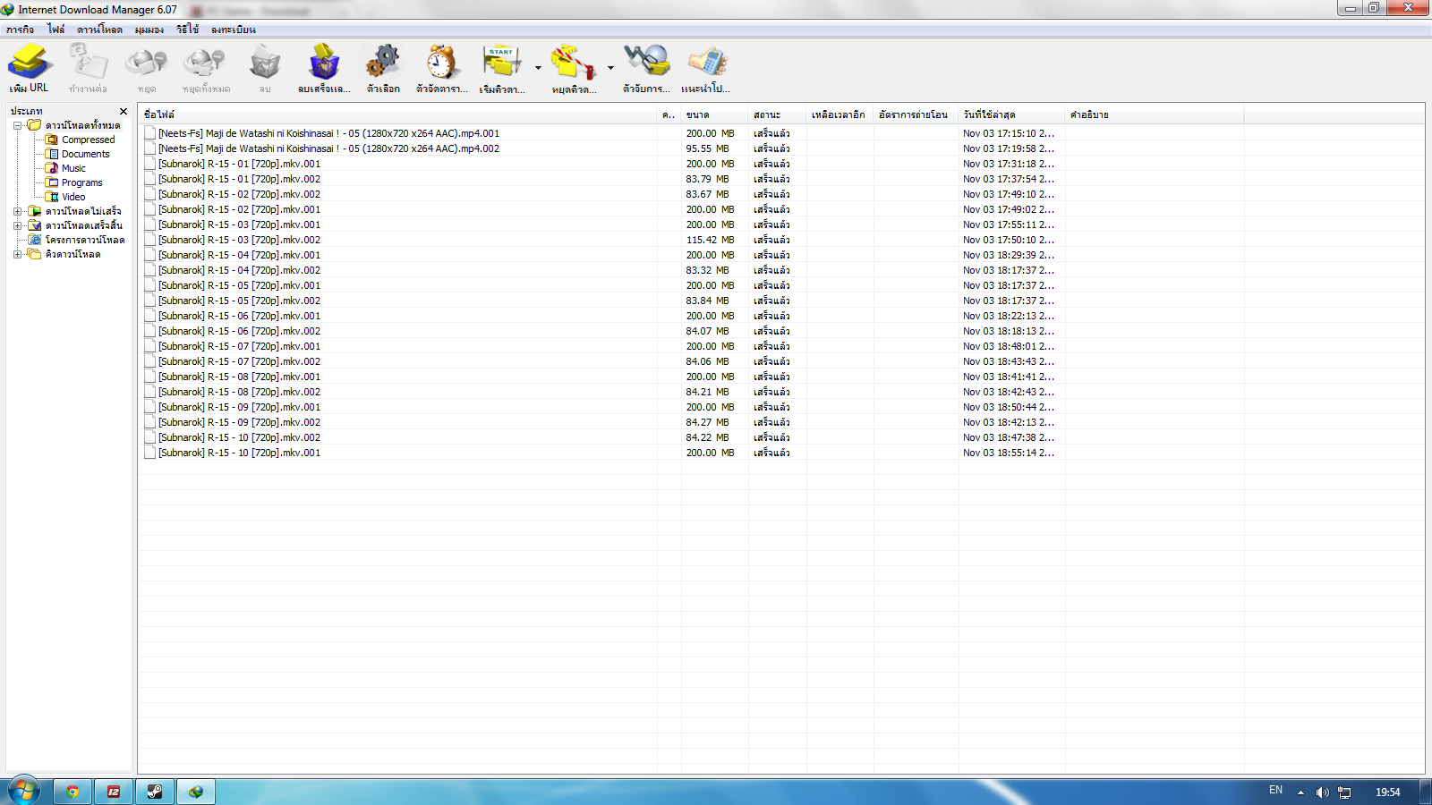The height and width of the screenshot is (805, 1432).
Task: Close the ประเภท categories panel
Action: coord(124,112)
